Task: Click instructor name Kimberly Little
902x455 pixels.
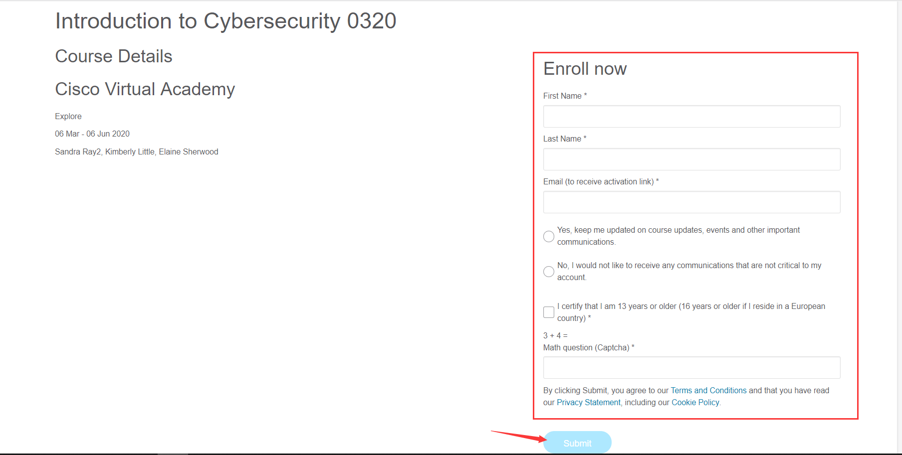Action: (130, 152)
